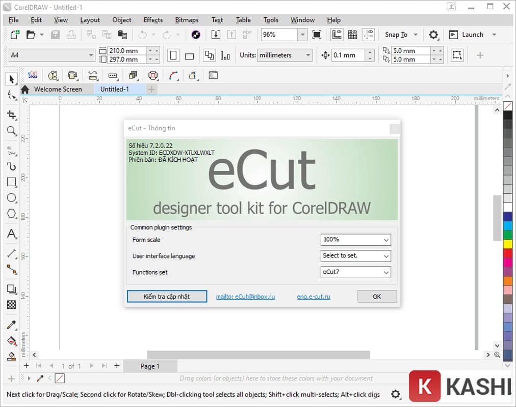This screenshot has width=516, height=407.
Task: Open the Form scale dropdown
Action: (x=355, y=240)
